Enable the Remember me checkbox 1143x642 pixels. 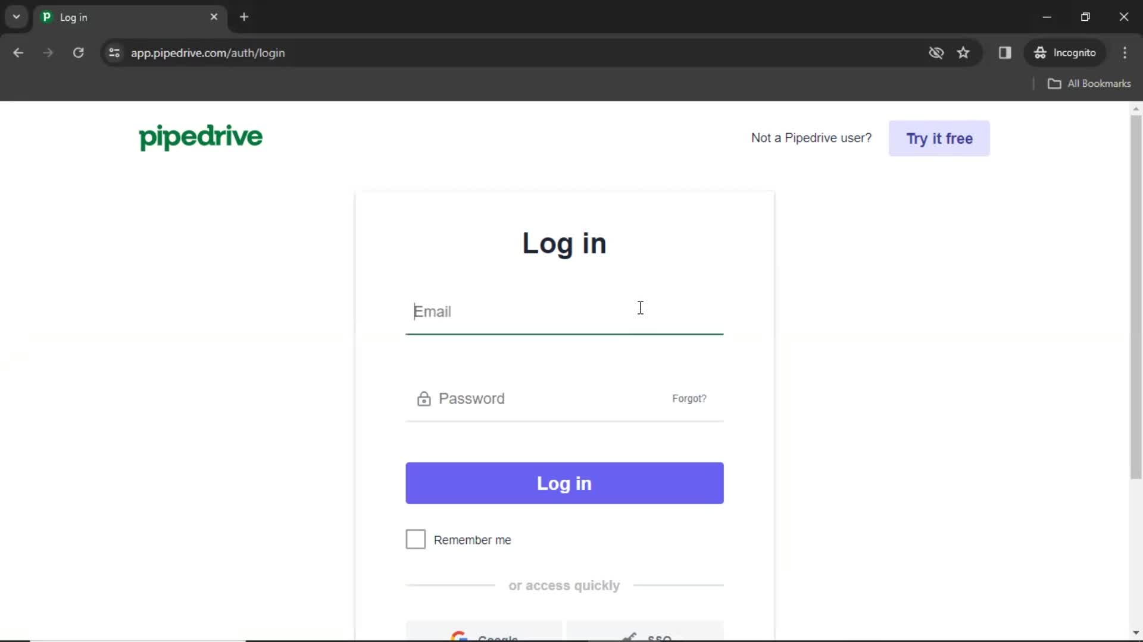416,539
